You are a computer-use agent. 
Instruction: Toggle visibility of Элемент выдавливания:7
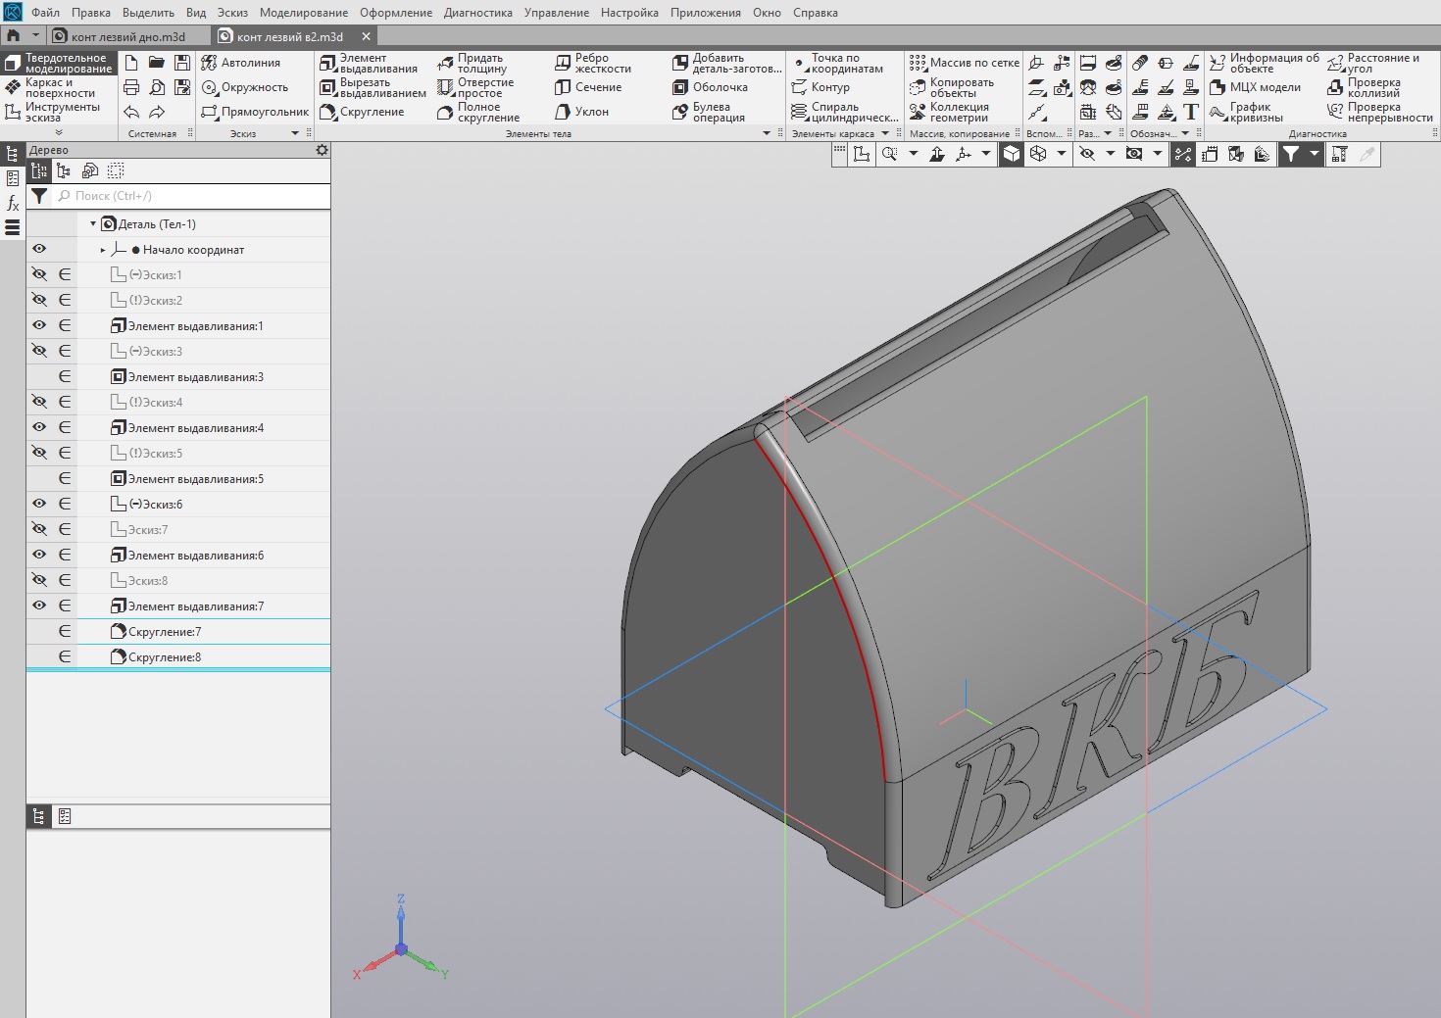pos(39,606)
